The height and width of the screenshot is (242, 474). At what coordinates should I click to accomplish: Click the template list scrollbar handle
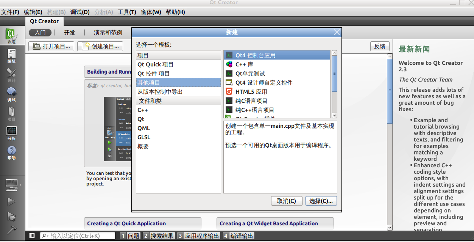[334, 74]
